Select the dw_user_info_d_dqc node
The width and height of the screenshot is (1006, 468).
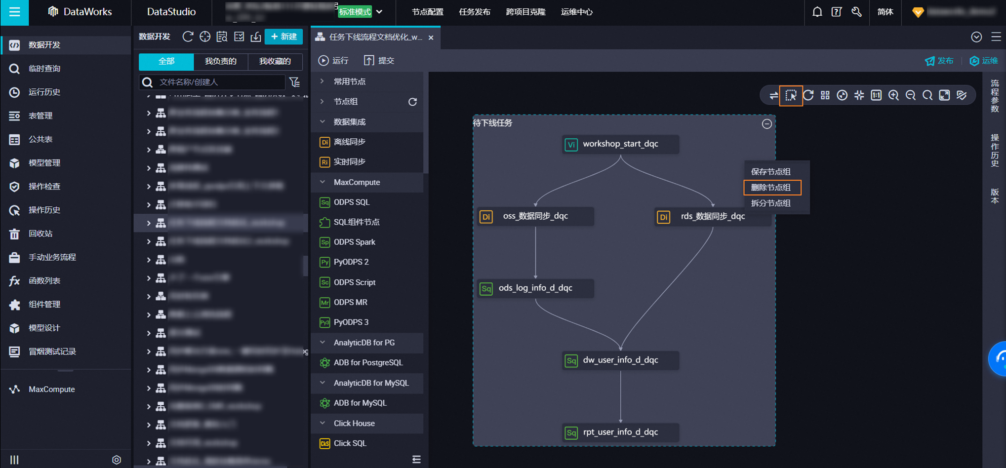[620, 360]
